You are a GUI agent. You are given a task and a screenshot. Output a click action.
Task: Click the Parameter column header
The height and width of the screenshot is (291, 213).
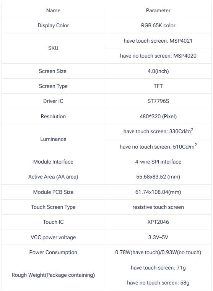tap(158, 10)
